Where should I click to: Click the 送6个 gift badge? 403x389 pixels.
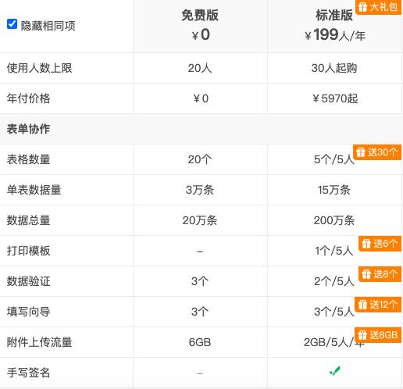tap(380, 244)
